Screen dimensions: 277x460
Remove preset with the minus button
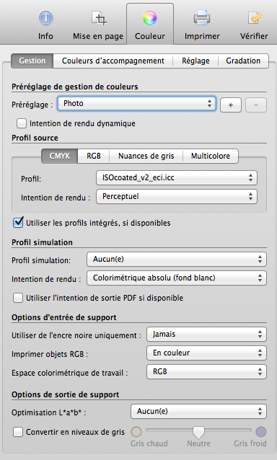[256, 105]
